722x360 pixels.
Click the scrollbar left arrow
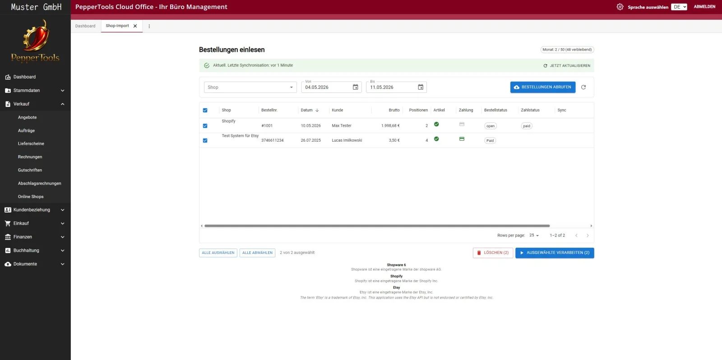[202, 226]
